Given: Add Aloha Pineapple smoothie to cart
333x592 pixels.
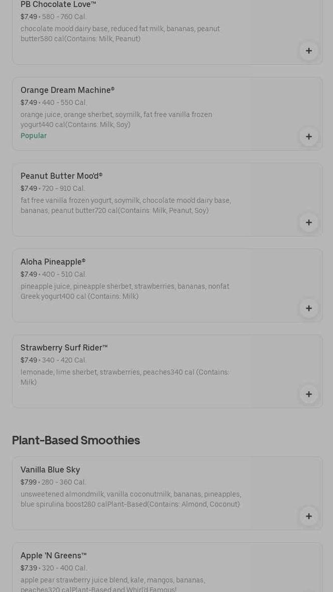Looking at the screenshot, I should tap(308, 308).
